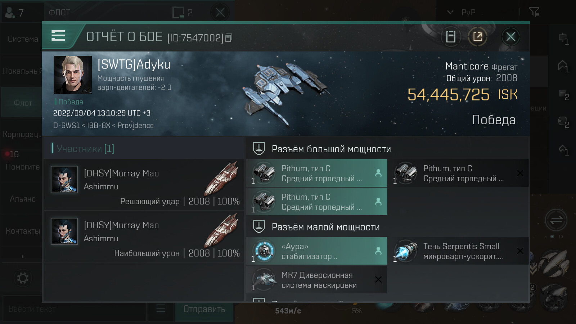This screenshot has height=324, width=576.
Task: Select first Murray Mao participant portrait
Action: 64,179
